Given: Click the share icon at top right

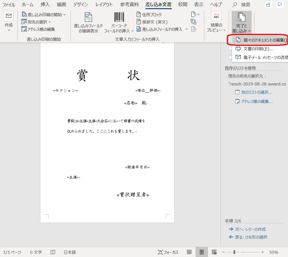Looking at the screenshot, I should [268, 5].
